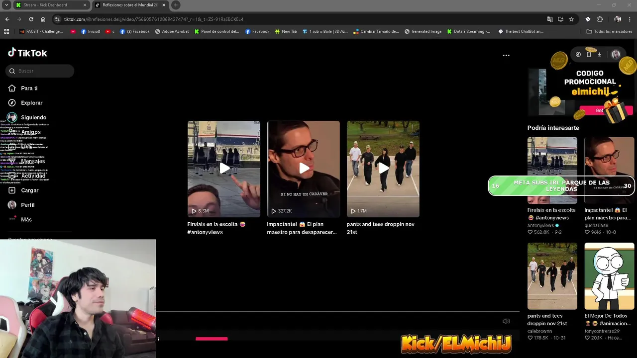Open the calebrownn author link
637x358 pixels.
pos(540,331)
